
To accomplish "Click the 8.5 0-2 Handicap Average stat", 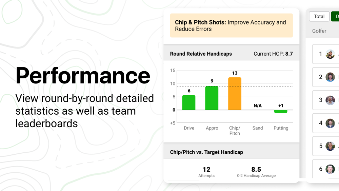I will (256, 172).
